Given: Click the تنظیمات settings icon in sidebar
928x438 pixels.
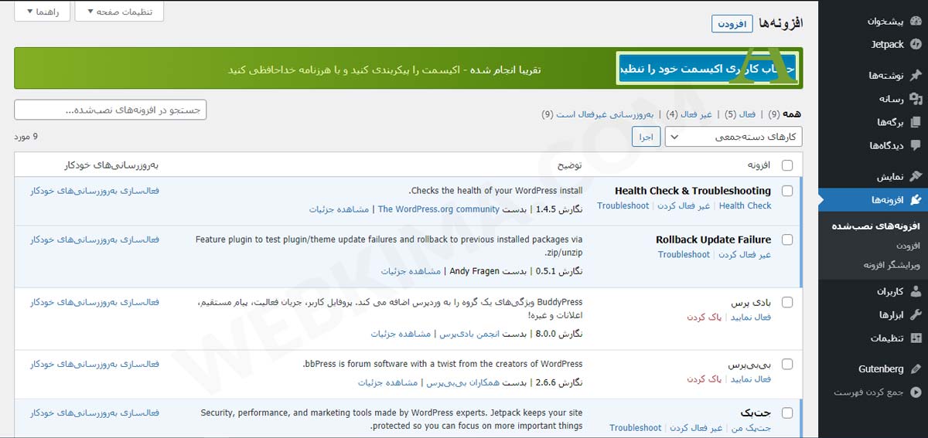Looking at the screenshot, I should tap(916, 338).
